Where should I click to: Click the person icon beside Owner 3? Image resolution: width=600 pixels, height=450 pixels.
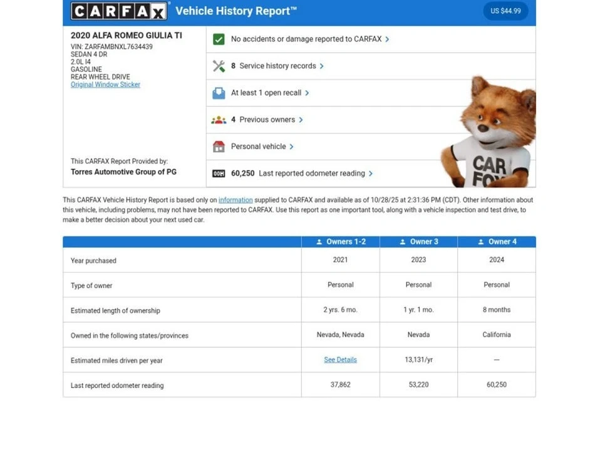[403, 242]
